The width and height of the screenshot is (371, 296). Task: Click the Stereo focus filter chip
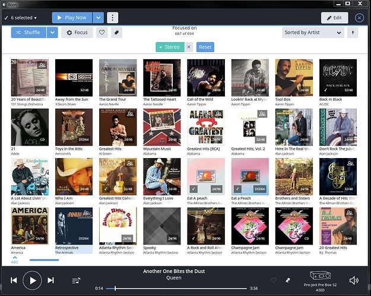170,47
